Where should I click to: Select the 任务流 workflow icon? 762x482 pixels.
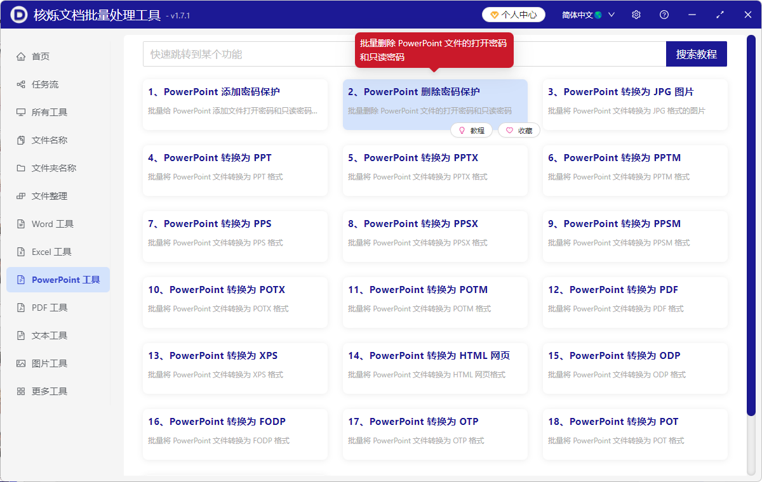(x=21, y=84)
